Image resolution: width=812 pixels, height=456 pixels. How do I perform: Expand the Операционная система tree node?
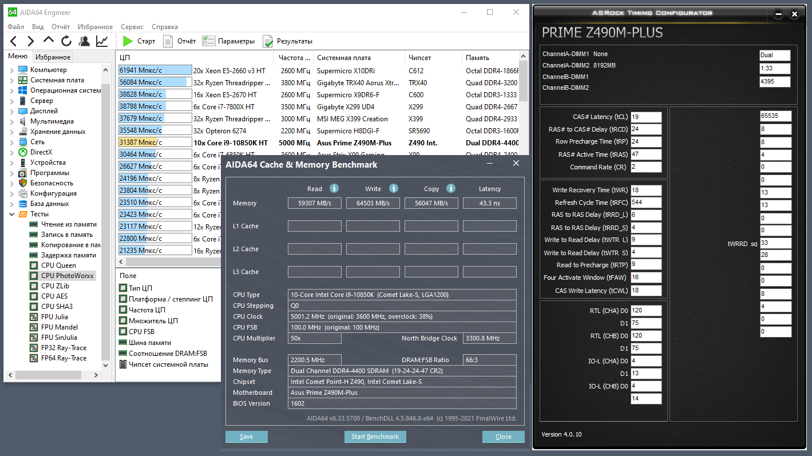click(x=12, y=90)
